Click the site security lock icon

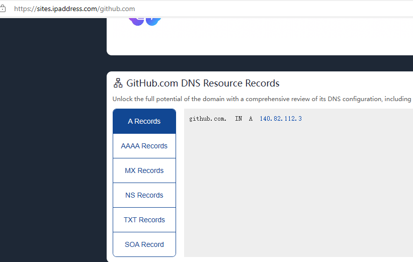3,9
